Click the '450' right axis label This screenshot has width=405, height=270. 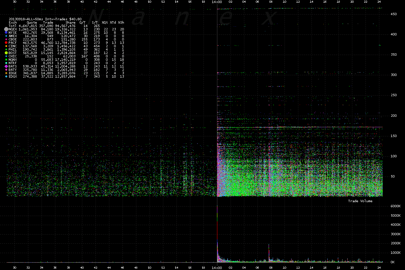point(394,14)
